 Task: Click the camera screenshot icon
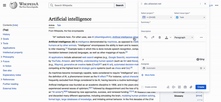(x=185, y=87)
